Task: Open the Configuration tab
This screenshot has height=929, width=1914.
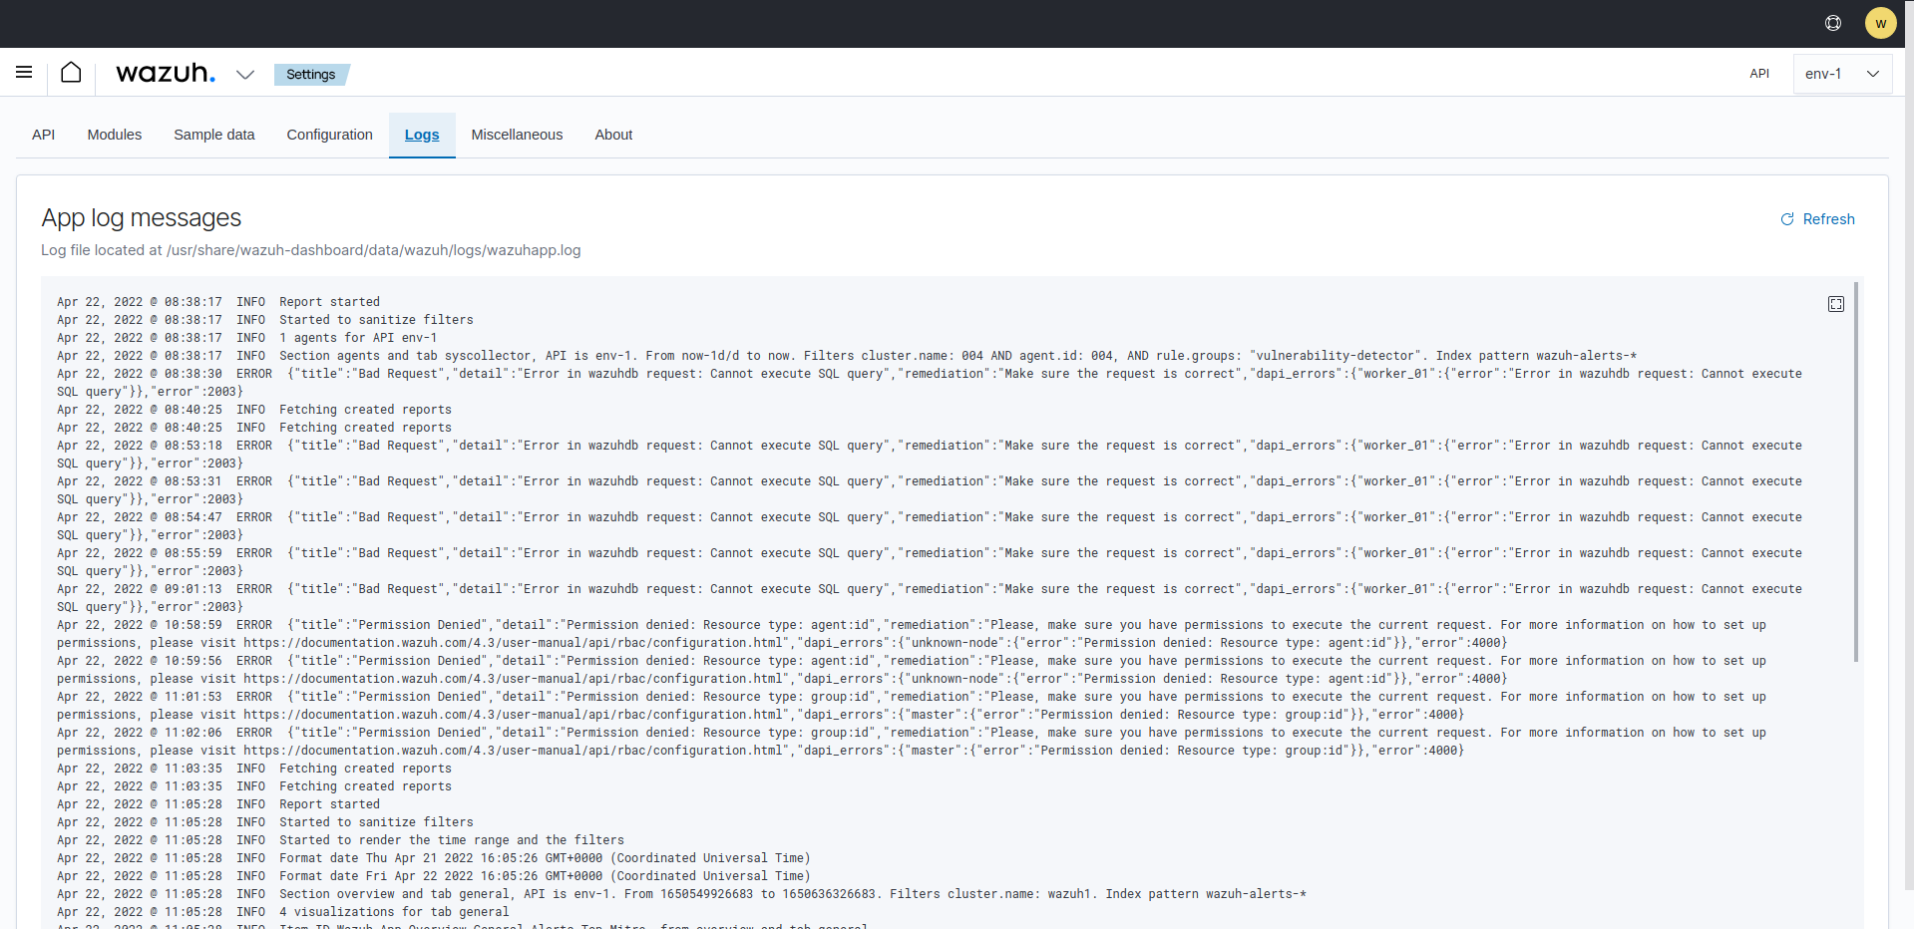Action: [329, 135]
